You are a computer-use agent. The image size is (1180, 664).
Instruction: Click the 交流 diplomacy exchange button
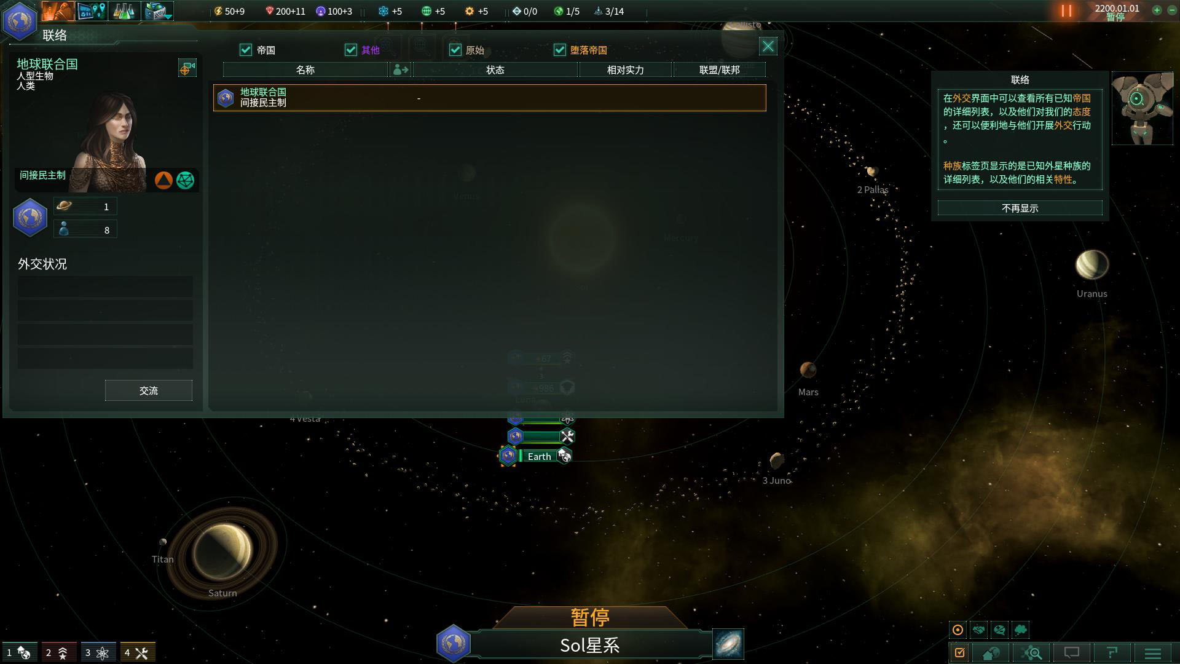(148, 391)
